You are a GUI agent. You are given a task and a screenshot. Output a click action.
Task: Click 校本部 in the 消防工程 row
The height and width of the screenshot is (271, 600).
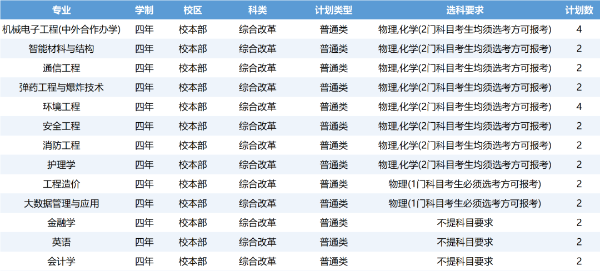tap(193, 145)
